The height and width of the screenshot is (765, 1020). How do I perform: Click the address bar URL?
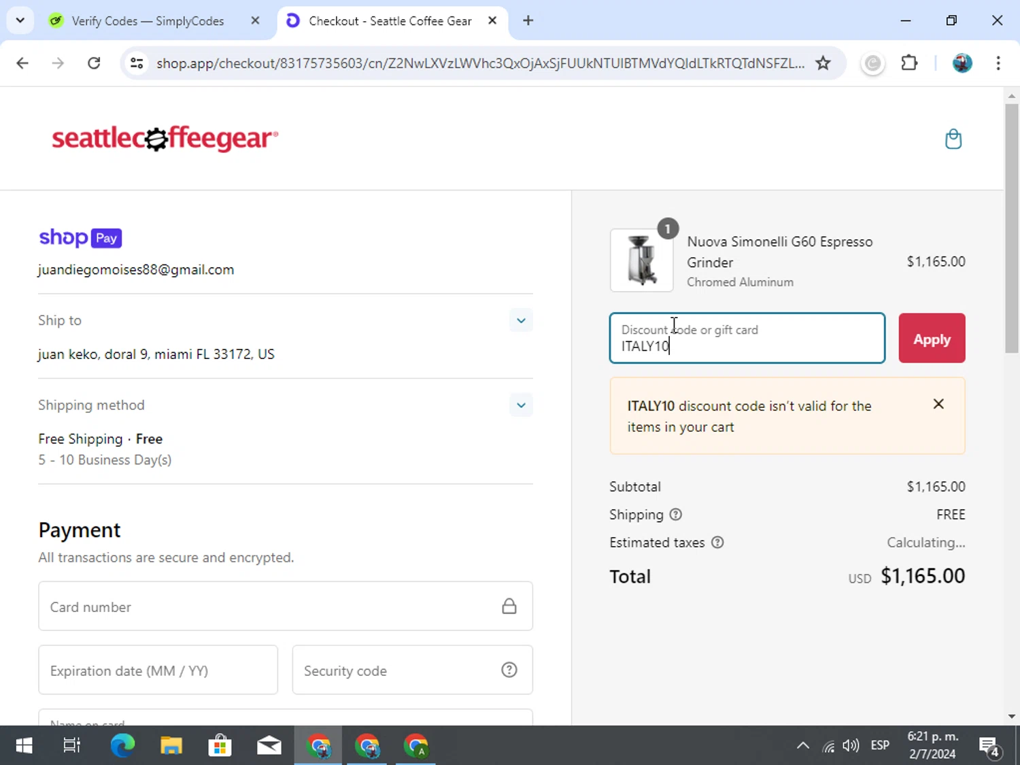pyautogui.click(x=480, y=63)
